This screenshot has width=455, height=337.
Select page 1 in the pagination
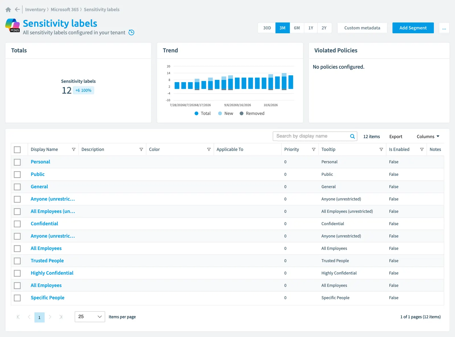click(x=40, y=317)
